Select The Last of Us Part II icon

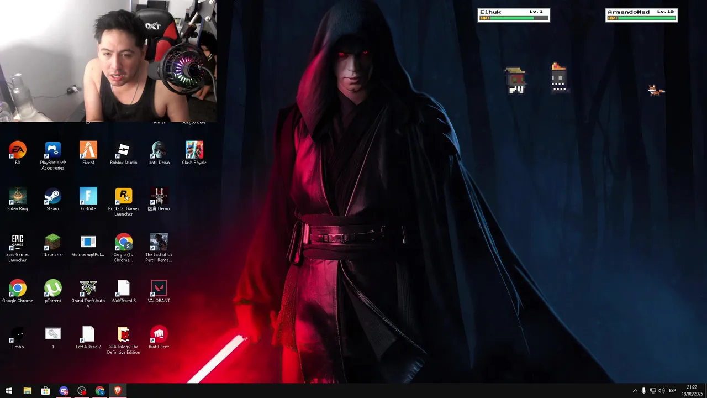[x=159, y=248]
